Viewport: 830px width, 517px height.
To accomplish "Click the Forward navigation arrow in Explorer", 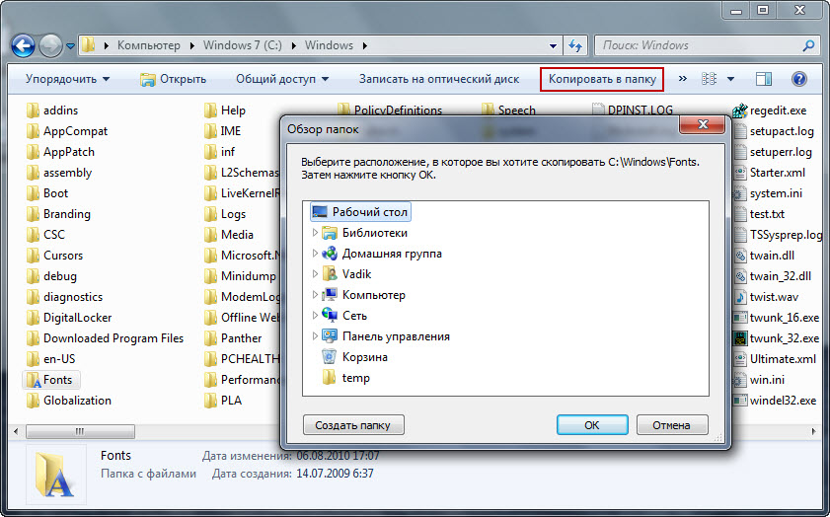I will tap(50, 46).
